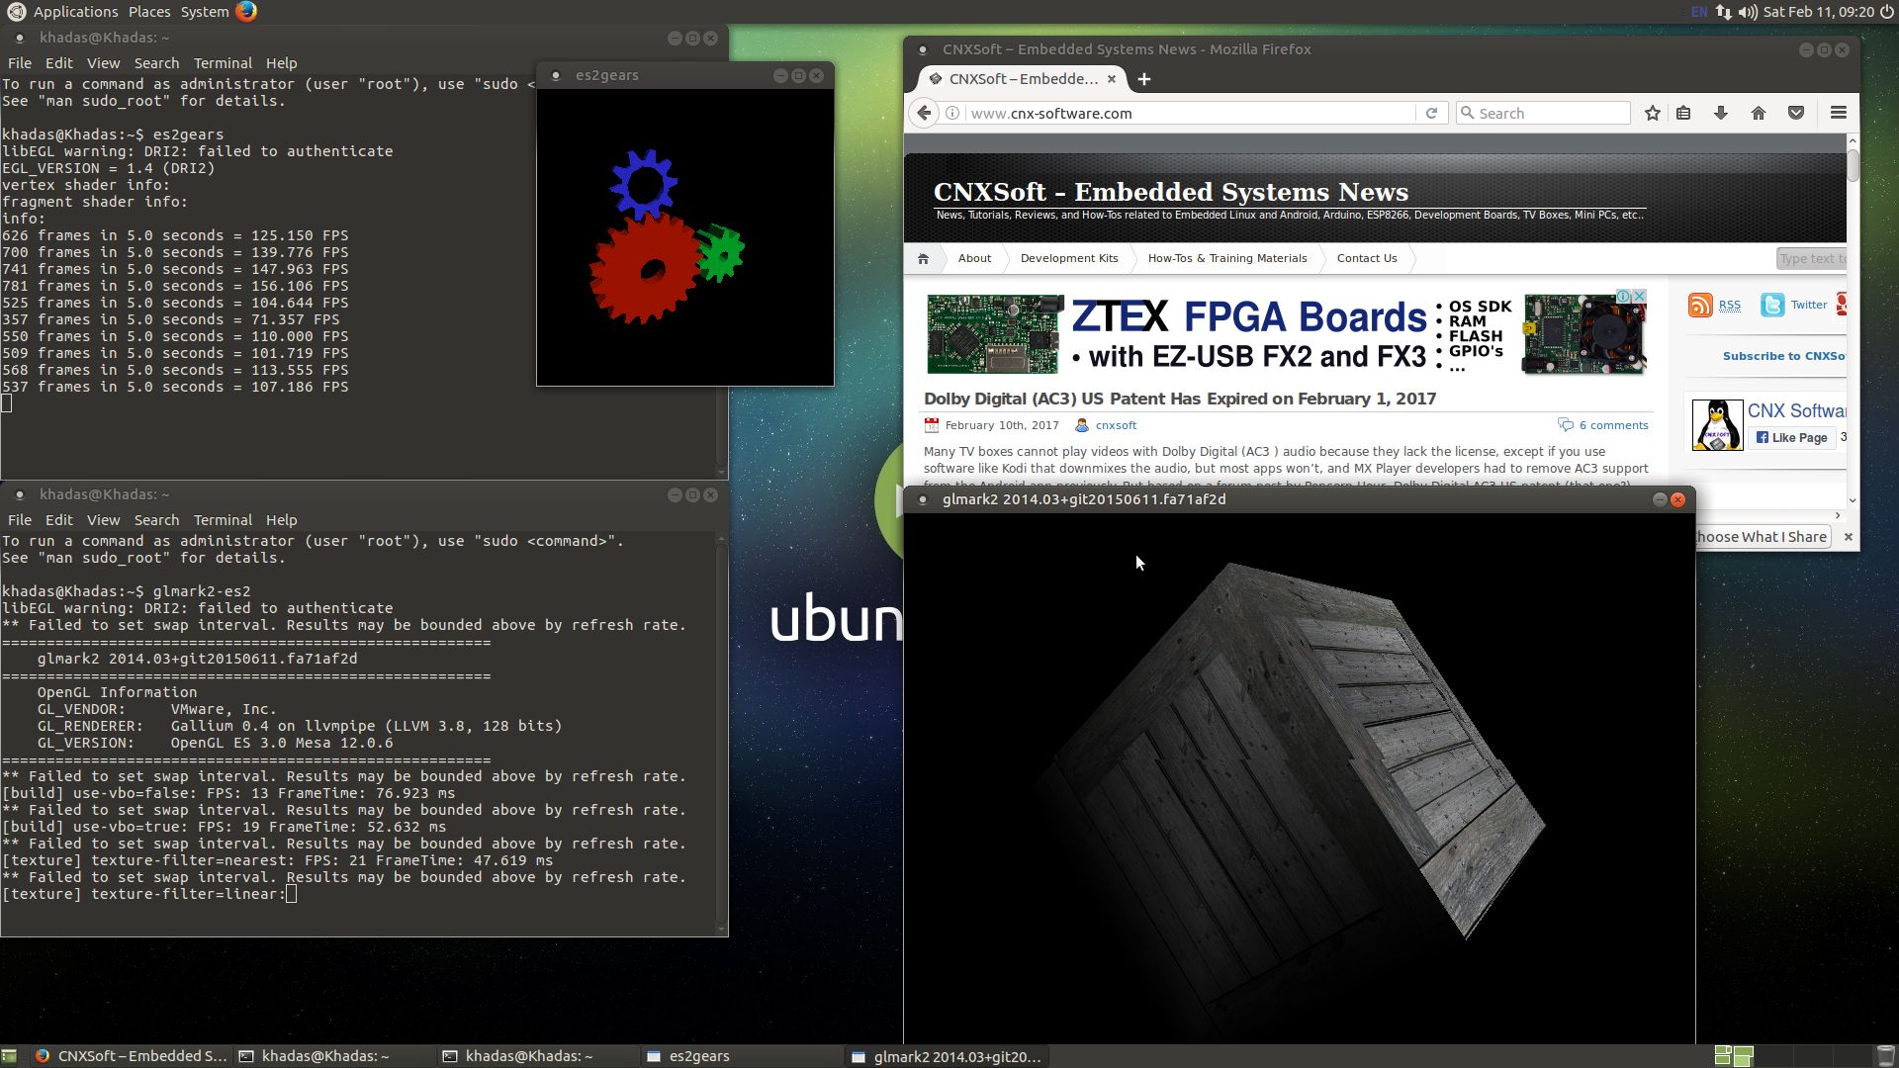1899x1068 pixels.
Task: Click the site search text field
Action: (1811, 258)
